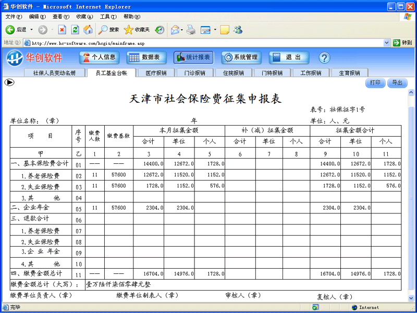Switch to 门诊报销 tab
This screenshot has height=313, width=417.
pyautogui.click(x=195, y=73)
